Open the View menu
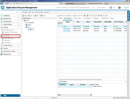This screenshot has height=99, width=130. (33, 12)
